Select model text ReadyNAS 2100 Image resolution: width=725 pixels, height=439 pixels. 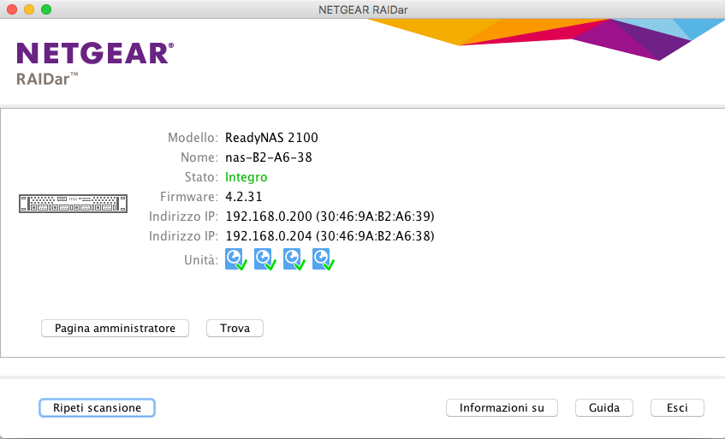pos(271,138)
